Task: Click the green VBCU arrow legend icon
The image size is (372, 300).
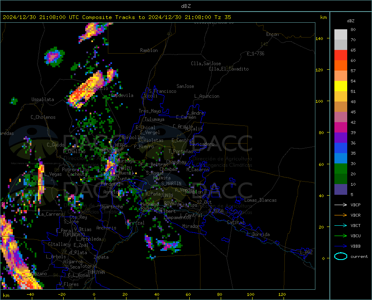Action: click(341, 236)
